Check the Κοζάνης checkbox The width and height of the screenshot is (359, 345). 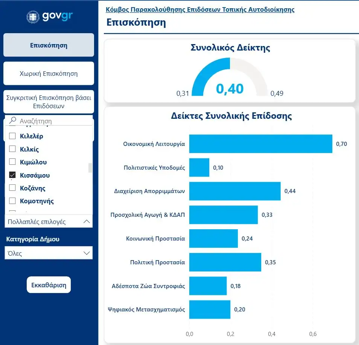[12, 188]
